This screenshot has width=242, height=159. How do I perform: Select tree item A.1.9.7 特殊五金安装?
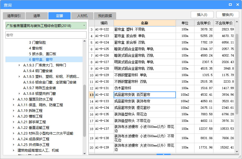click(x=40, y=88)
